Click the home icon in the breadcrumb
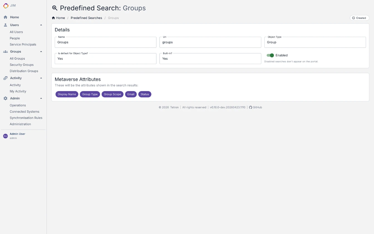Image resolution: width=374 pixels, height=234 pixels. [53, 18]
